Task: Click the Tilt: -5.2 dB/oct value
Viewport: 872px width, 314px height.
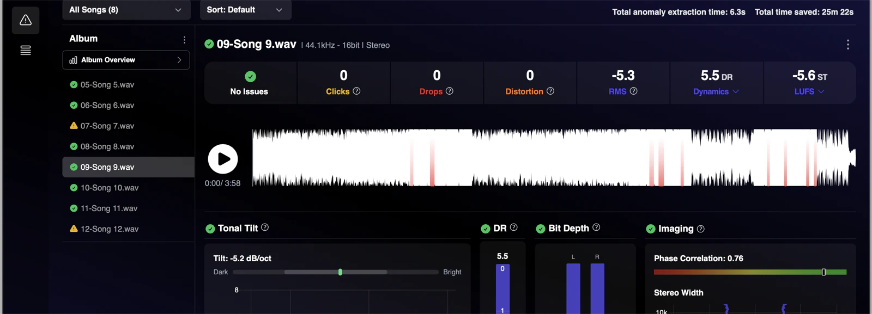Action: 243,258
